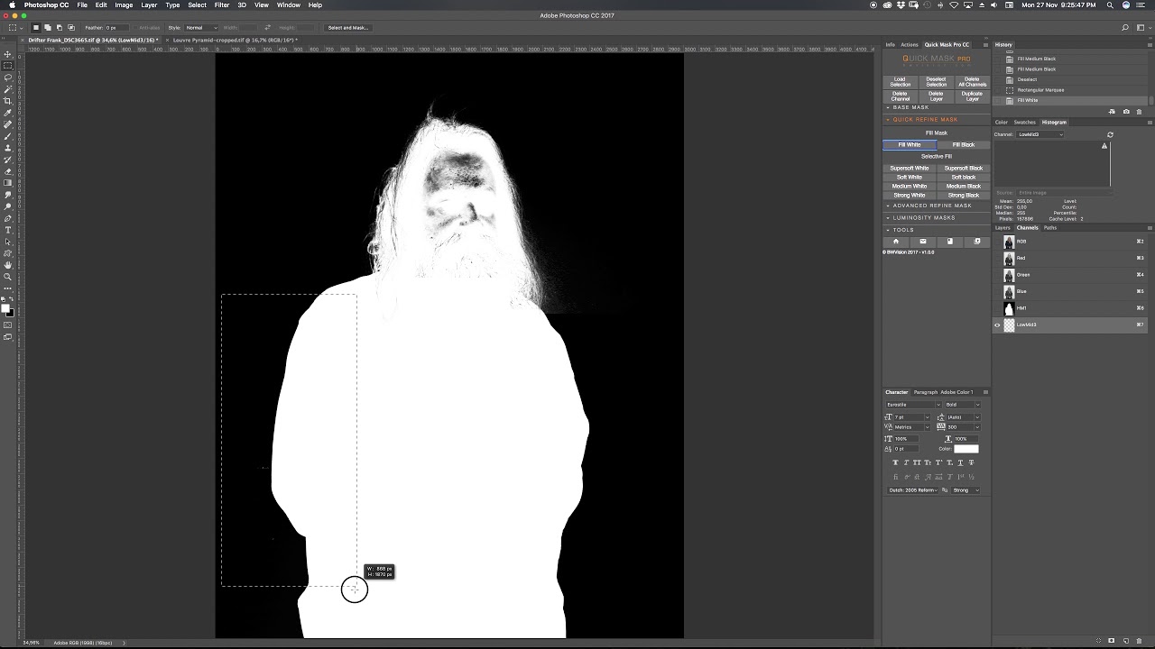This screenshot has height=649, width=1155.
Task: Show the HM1 channel via its eye box
Action: [997, 308]
